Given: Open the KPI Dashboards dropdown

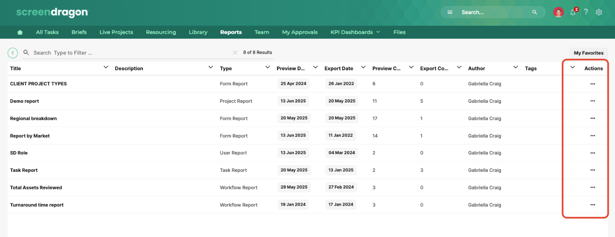Looking at the screenshot, I should coord(355,32).
